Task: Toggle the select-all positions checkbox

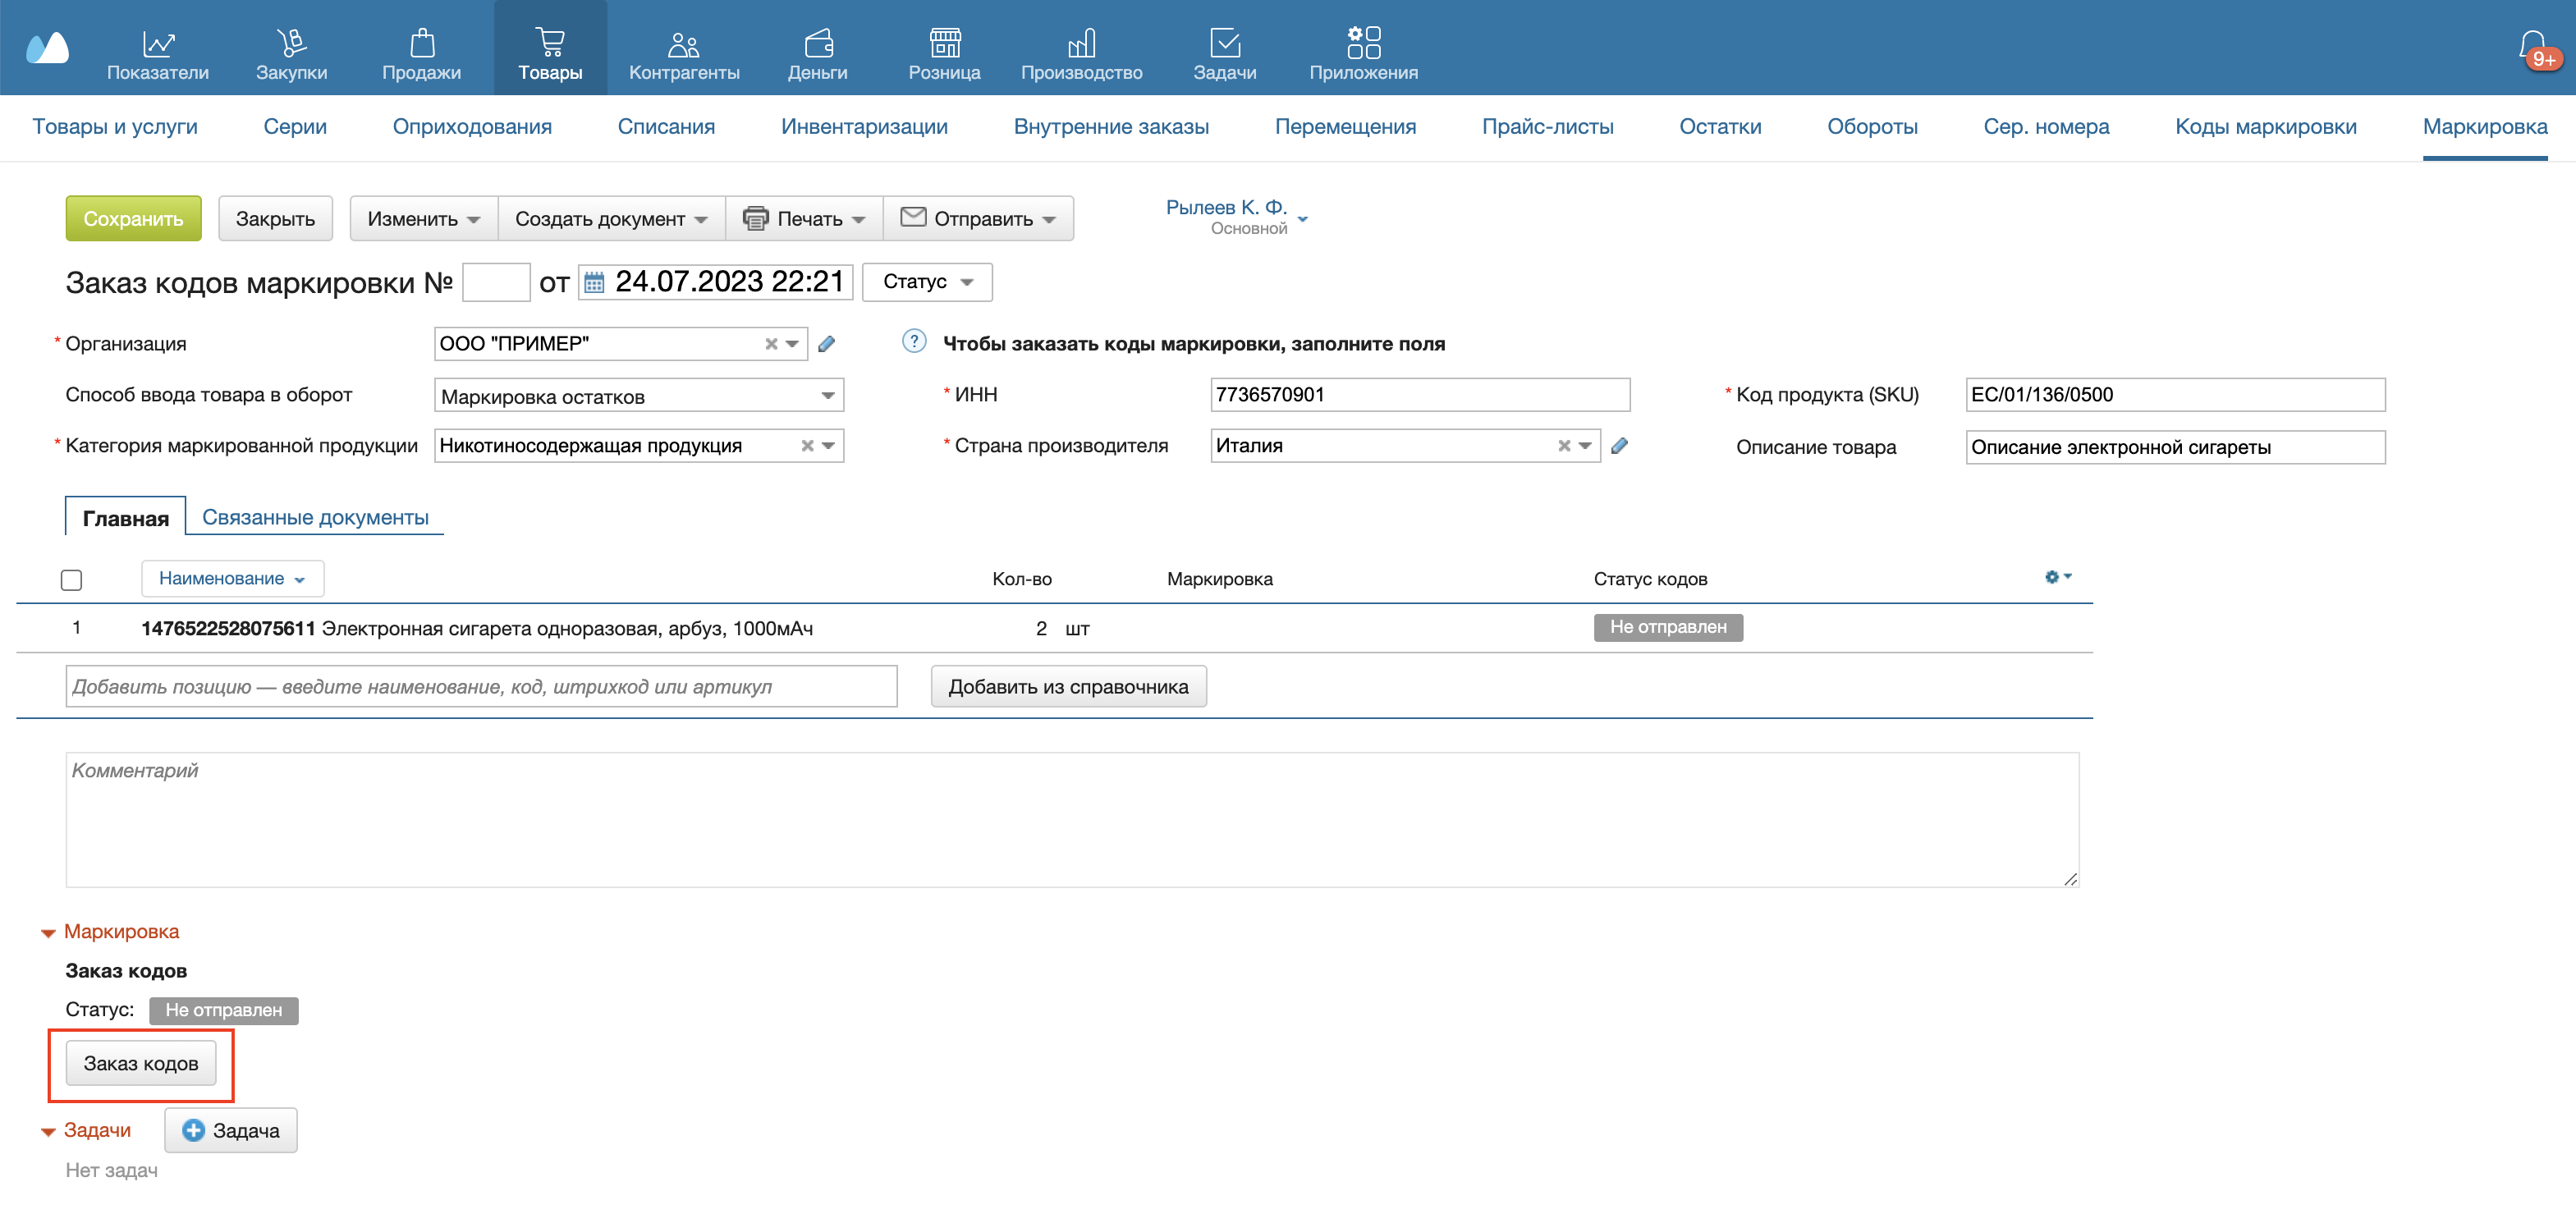Action: pyautogui.click(x=71, y=580)
